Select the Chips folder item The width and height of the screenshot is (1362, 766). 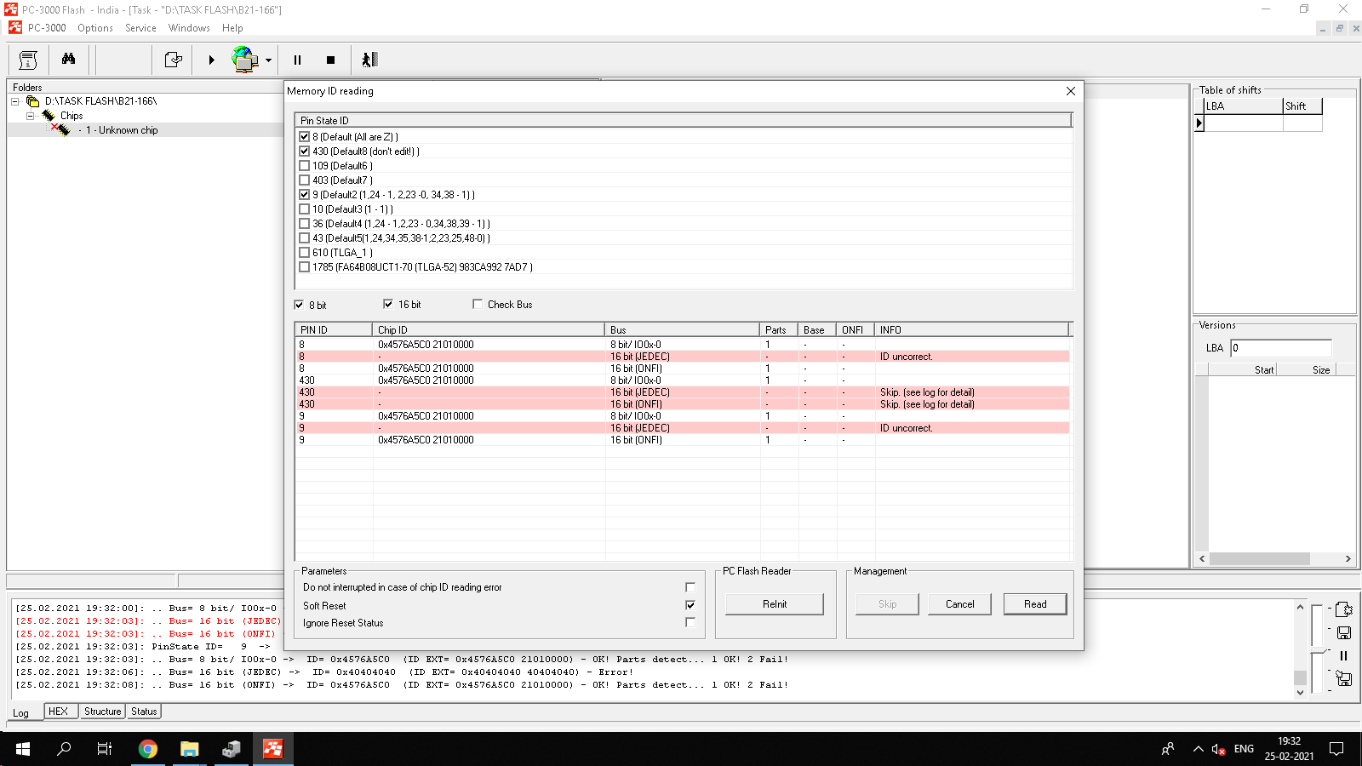[x=72, y=116]
